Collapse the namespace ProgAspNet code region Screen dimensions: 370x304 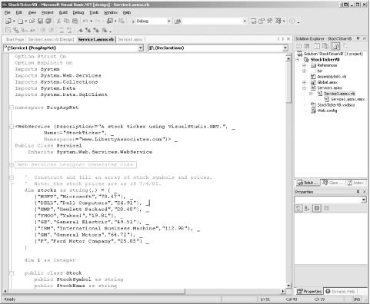pos(12,107)
